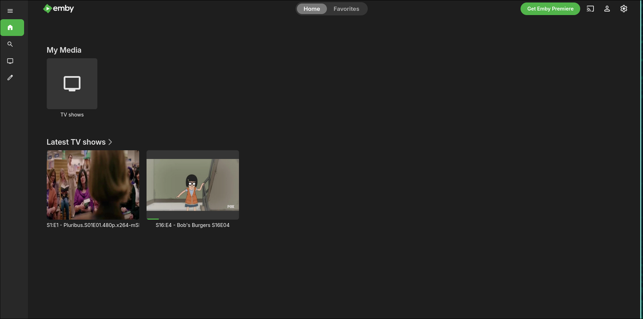Screen dimensions: 643x319
Task: Open the hamburger menu in the sidebar
Action: (x=10, y=11)
